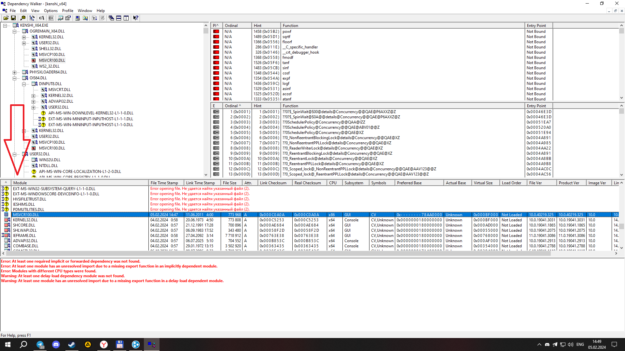This screenshot has height=351, width=625.
Task: Click the Cascade windows toolbar icon
Action: pyautogui.click(x=111, y=18)
